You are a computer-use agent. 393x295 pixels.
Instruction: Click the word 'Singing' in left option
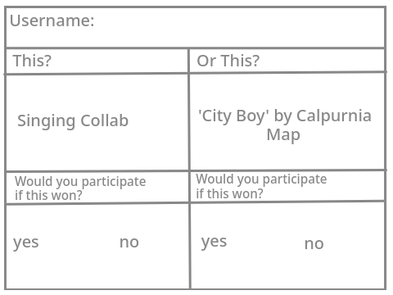pos(46,121)
